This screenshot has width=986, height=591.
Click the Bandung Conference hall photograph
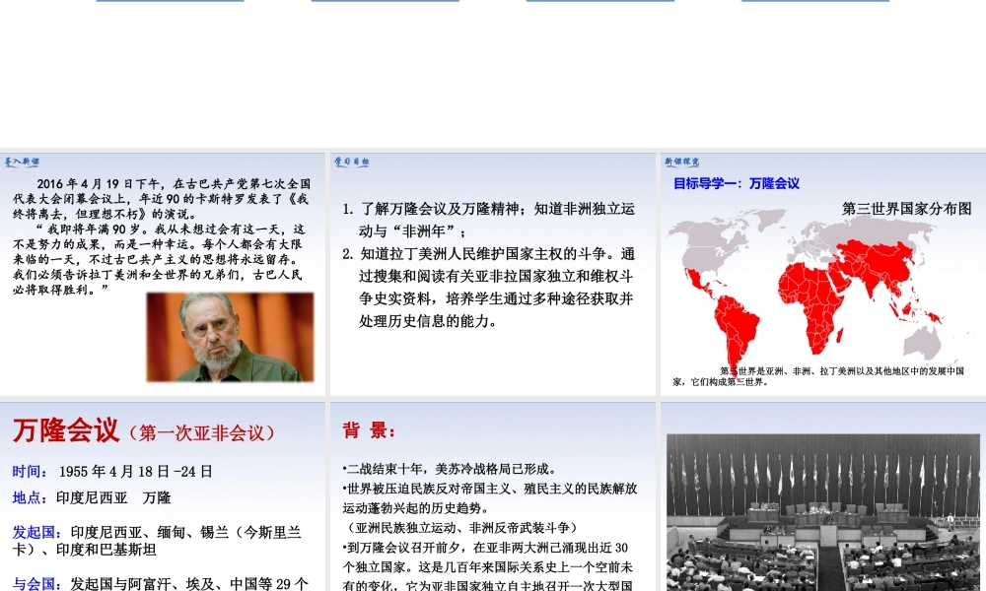point(823,512)
